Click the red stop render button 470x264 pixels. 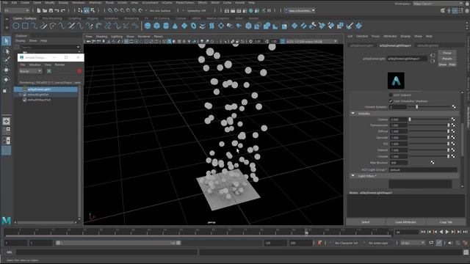point(79,71)
